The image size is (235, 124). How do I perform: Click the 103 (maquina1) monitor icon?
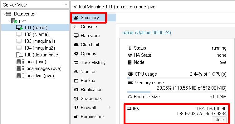19,41
